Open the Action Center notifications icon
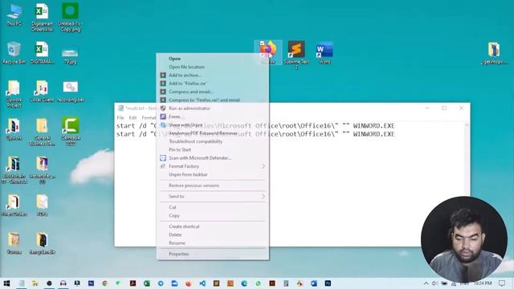This screenshot has height=289, width=514. click(502, 283)
